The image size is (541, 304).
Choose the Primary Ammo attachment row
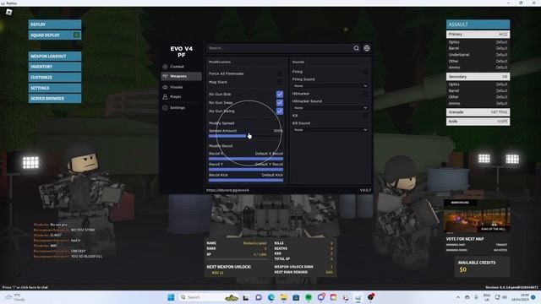(478, 68)
